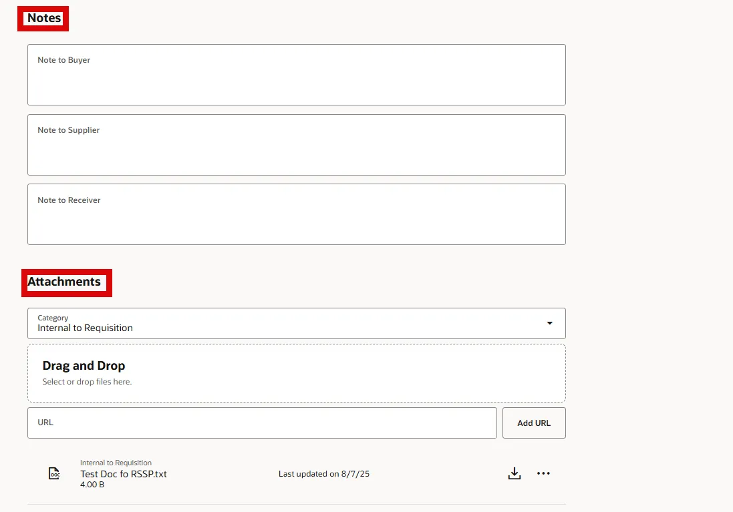Focus the URL input field
This screenshot has height=512, width=733.
click(262, 423)
